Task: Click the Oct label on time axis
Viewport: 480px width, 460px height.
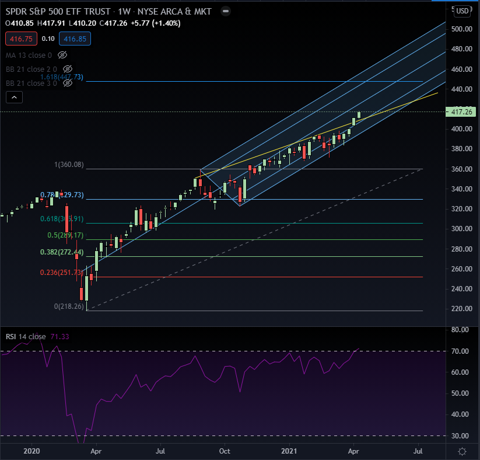Action: pyautogui.click(x=225, y=451)
